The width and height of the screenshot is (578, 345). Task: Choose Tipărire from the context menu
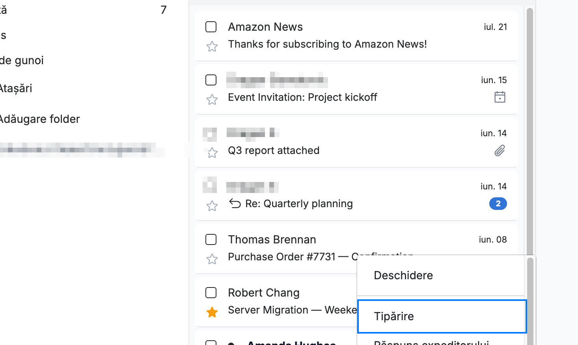click(442, 316)
